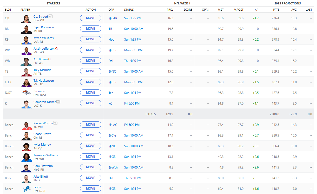The height and width of the screenshot is (194, 317).
Task: Click Stroud's +4.7 roster change
Action: coord(255,18)
